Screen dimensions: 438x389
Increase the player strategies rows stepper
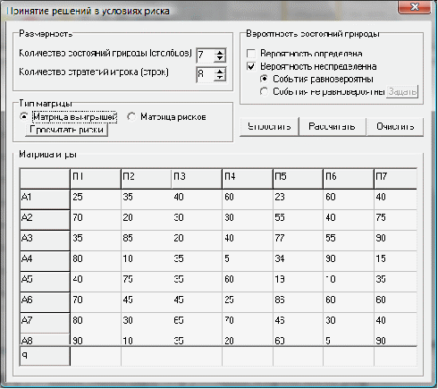click(x=220, y=72)
